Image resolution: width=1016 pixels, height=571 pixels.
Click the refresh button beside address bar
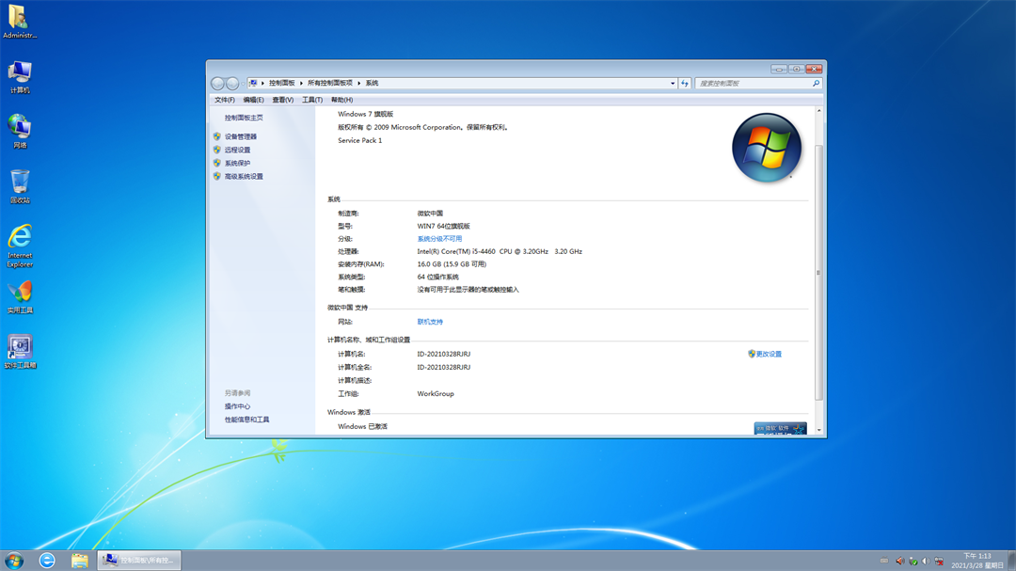(685, 84)
